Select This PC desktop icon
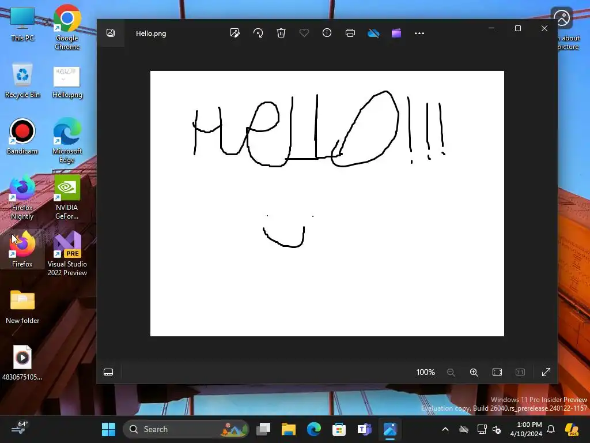 click(22, 24)
